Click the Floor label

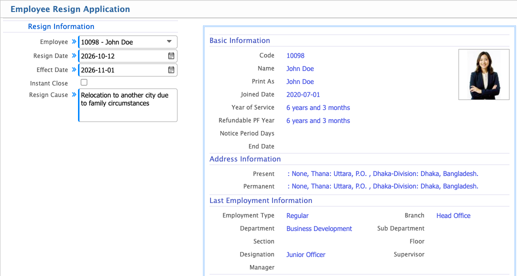(417, 241)
